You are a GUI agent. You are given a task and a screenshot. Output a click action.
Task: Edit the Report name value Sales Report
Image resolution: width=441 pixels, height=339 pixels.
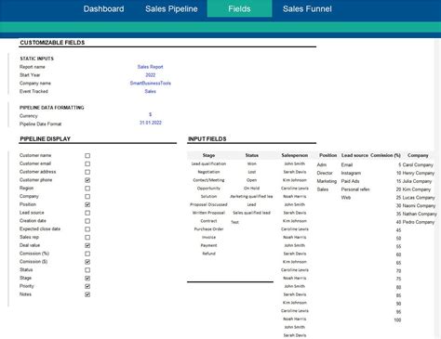click(150, 67)
